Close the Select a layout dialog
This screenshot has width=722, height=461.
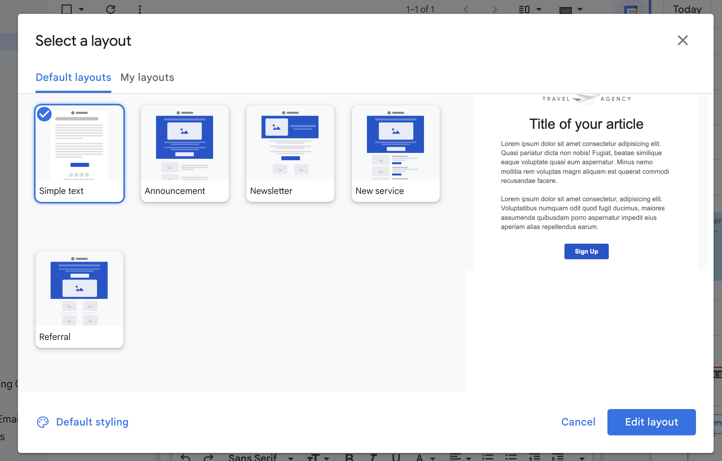pos(682,40)
